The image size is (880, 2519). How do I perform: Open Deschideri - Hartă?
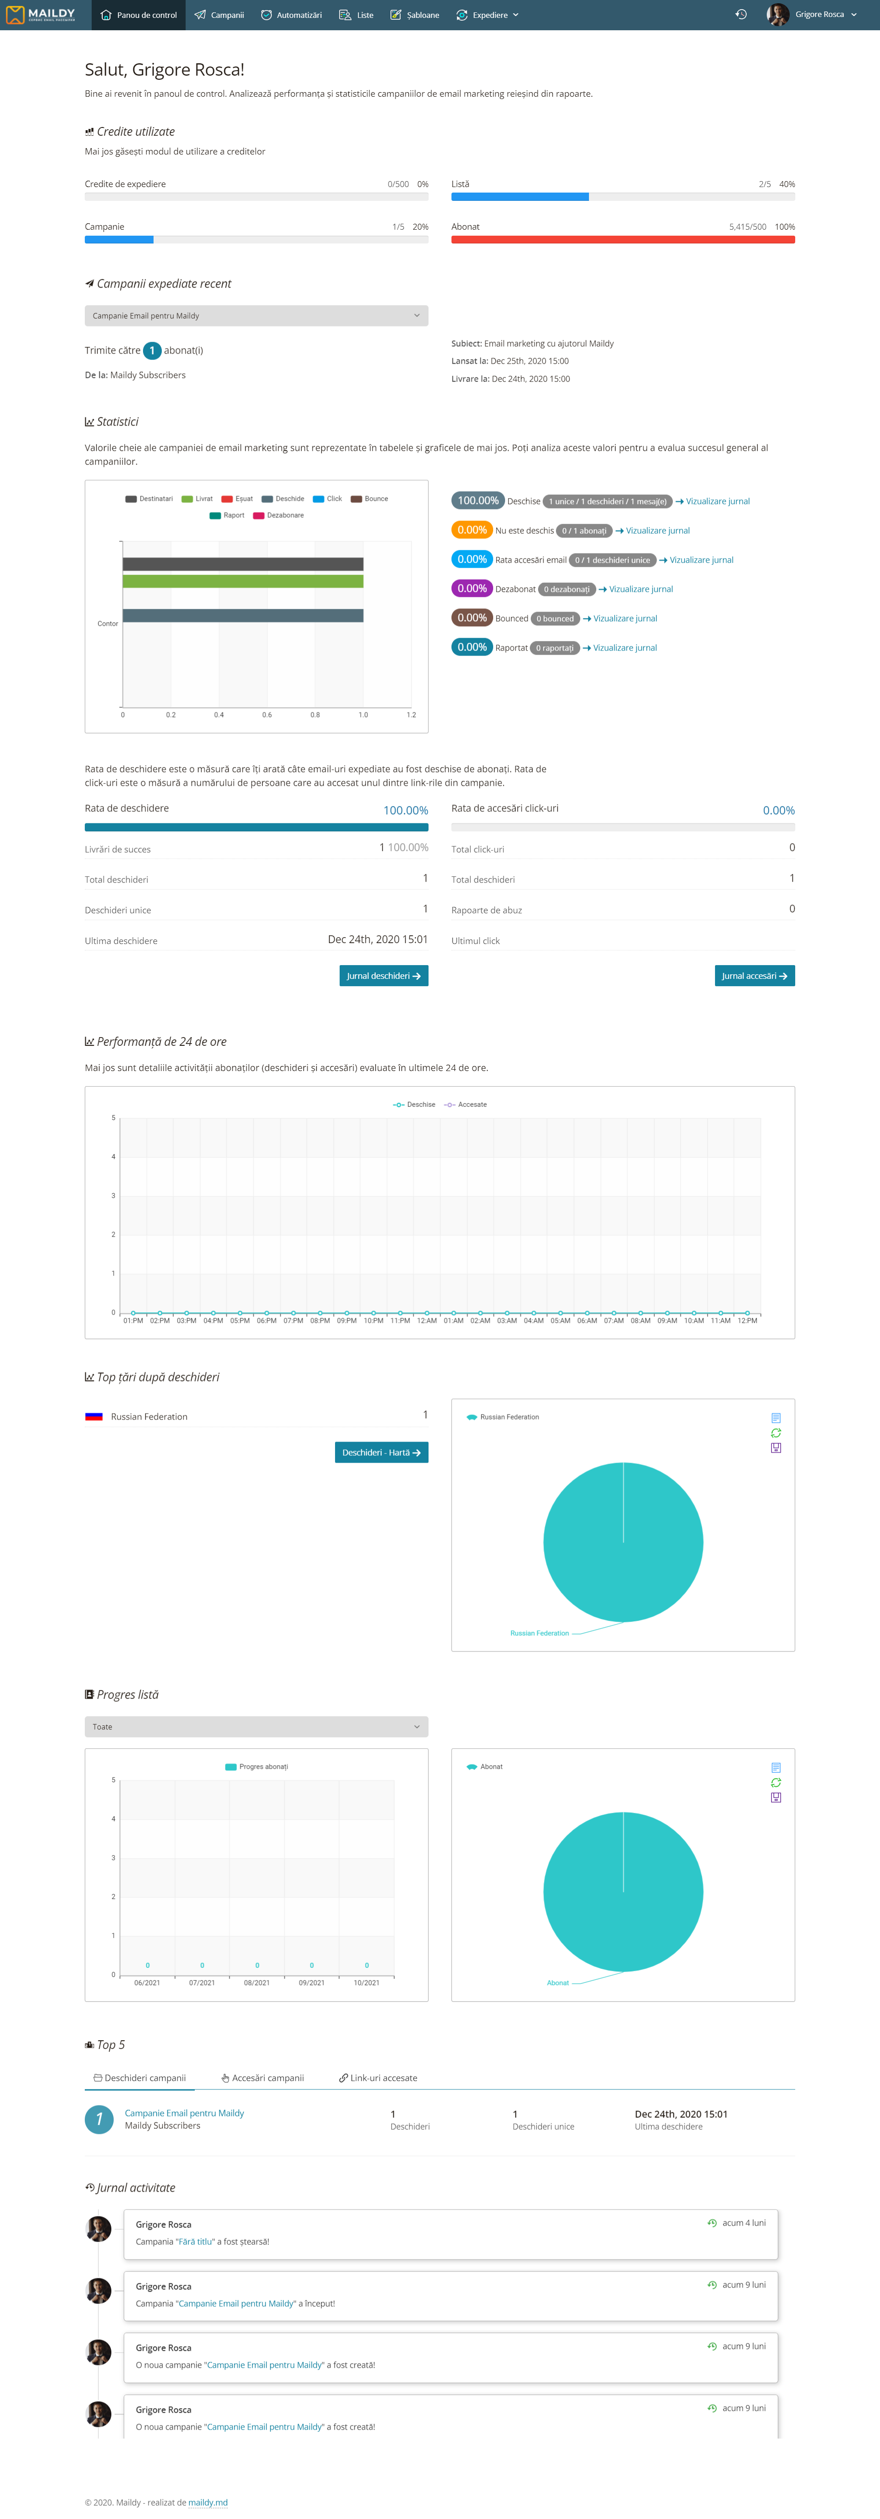tap(381, 1453)
